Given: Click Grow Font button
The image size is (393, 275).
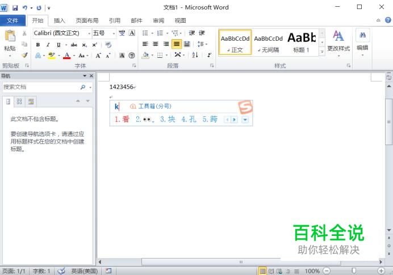Looking at the screenshot, I should point(98,56).
